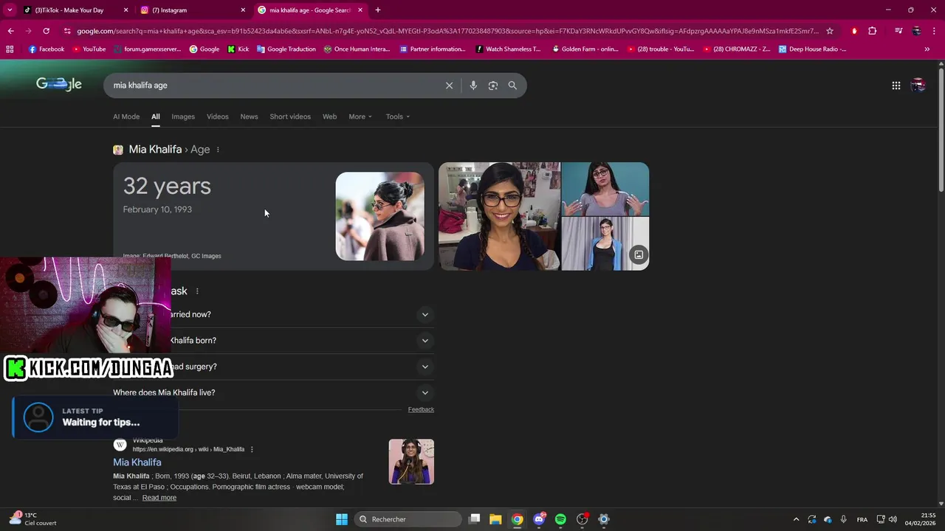Show more bookmarks with double chevron
The height and width of the screenshot is (531, 945).
click(x=927, y=49)
